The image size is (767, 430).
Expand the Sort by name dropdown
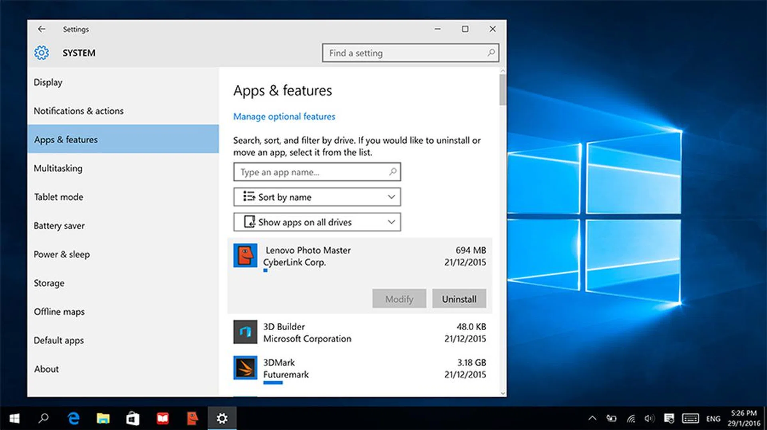[317, 197]
